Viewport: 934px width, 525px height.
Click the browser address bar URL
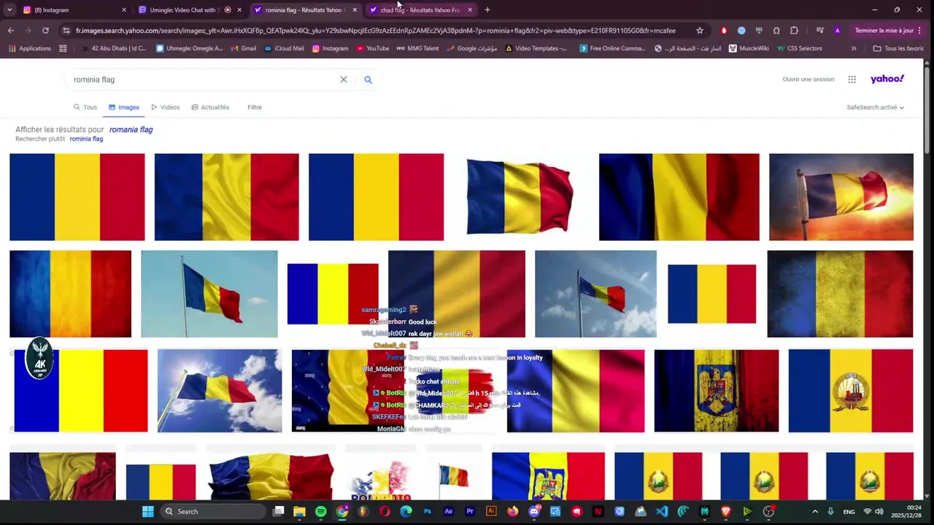click(376, 31)
